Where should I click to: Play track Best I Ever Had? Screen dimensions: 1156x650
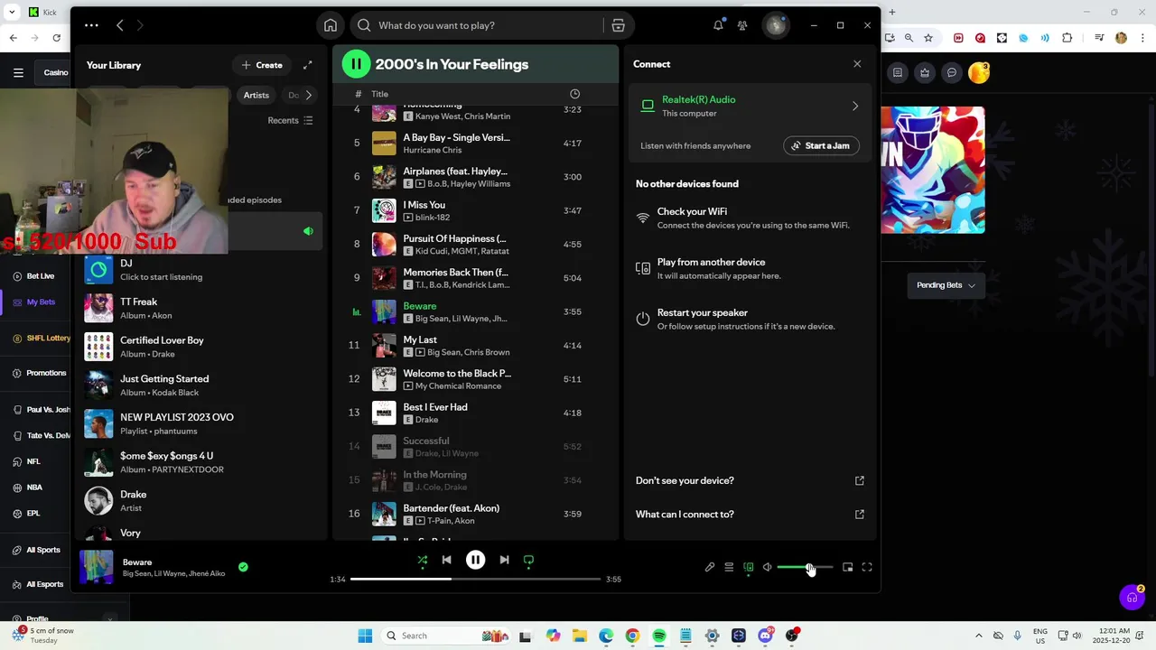(475, 413)
